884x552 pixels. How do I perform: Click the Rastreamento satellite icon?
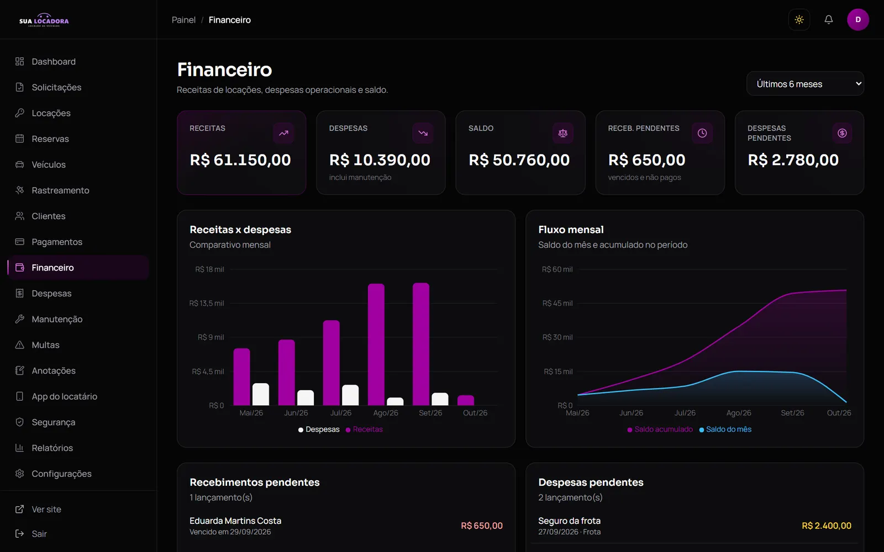[20, 190]
